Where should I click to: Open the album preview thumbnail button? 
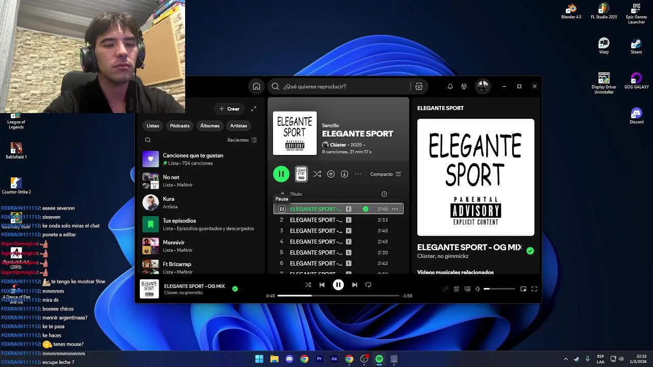point(301,174)
